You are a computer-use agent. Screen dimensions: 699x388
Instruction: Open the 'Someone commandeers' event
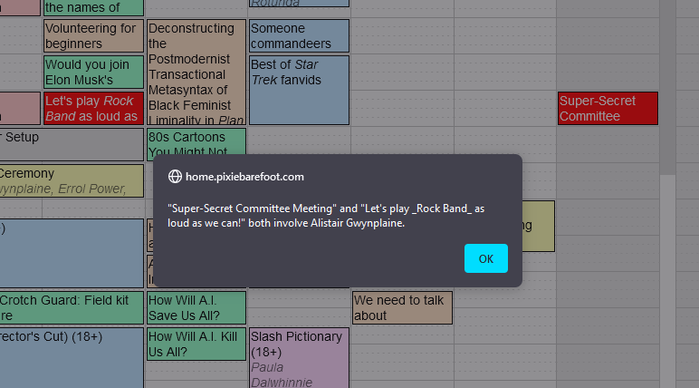(299, 35)
